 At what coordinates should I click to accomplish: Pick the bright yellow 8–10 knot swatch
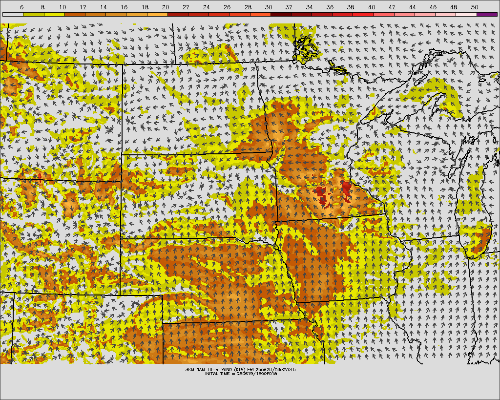(x=54, y=14)
